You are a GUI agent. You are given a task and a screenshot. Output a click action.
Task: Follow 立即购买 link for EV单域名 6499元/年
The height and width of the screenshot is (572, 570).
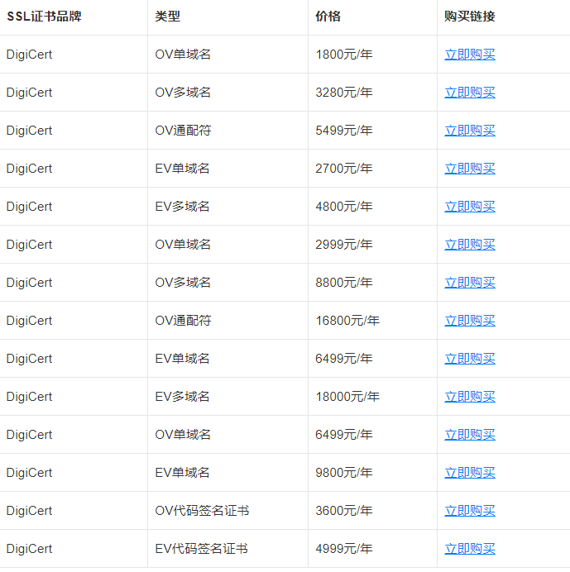pos(470,358)
